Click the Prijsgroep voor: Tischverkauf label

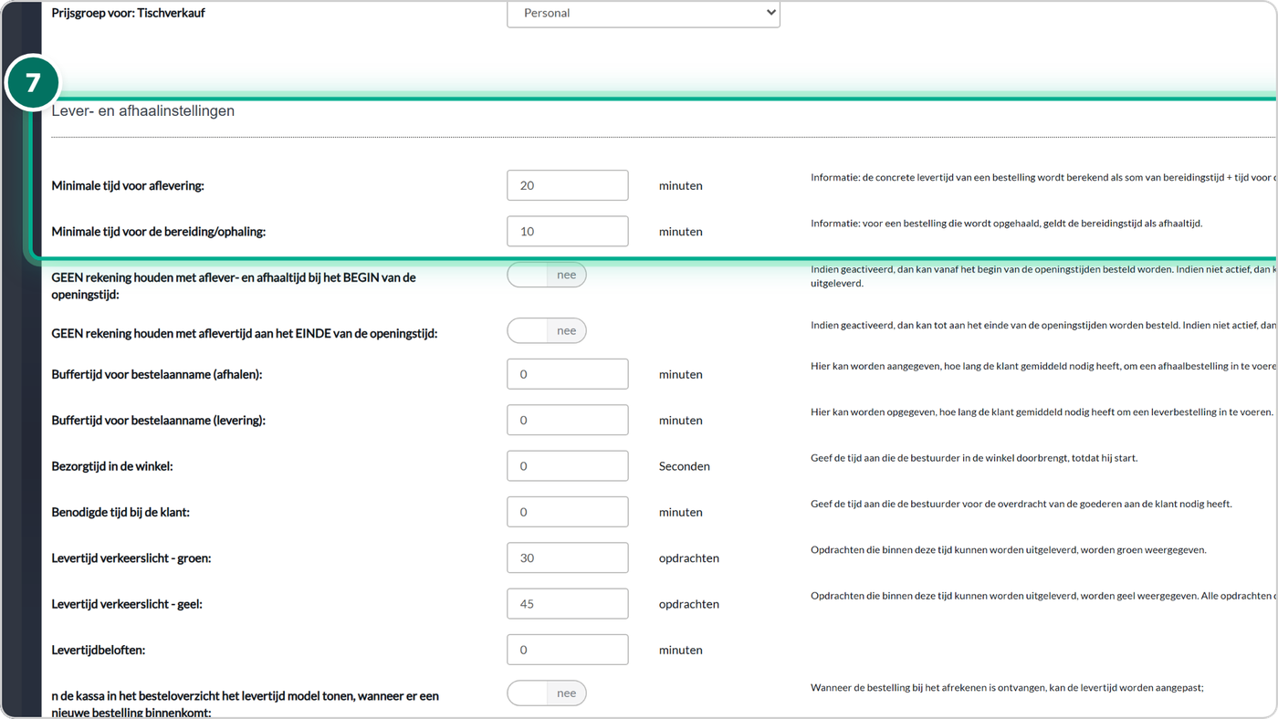[128, 13]
